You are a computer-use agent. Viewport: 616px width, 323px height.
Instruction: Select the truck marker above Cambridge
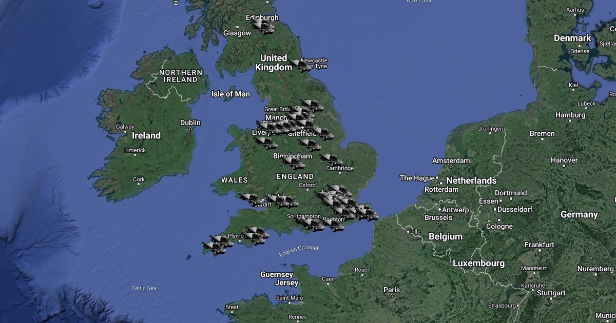pyautogui.click(x=332, y=159)
